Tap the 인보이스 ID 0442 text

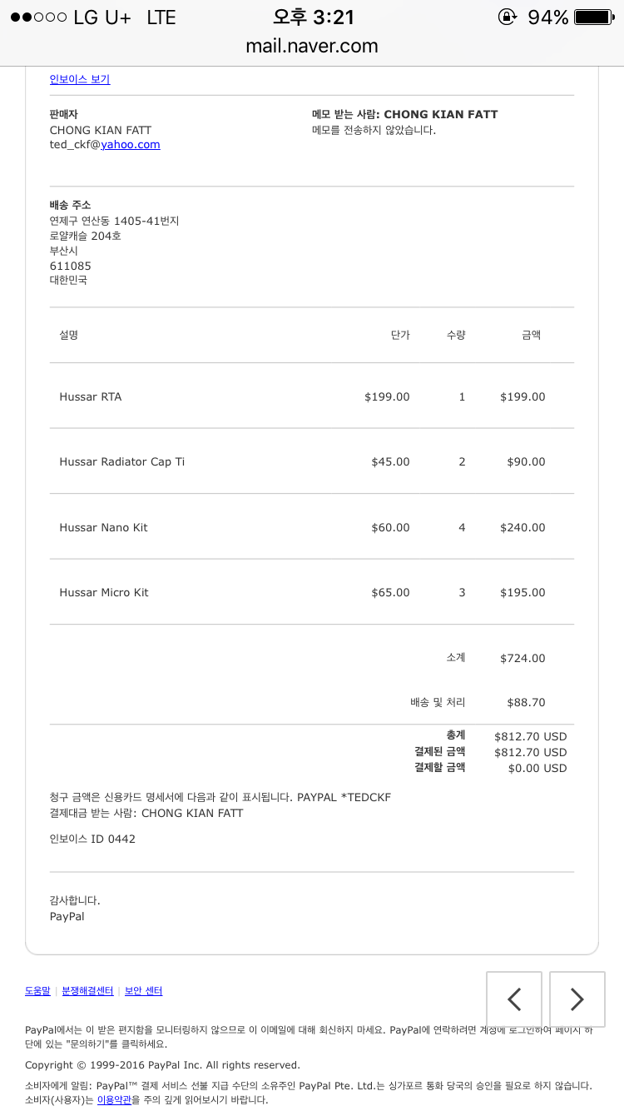click(92, 839)
